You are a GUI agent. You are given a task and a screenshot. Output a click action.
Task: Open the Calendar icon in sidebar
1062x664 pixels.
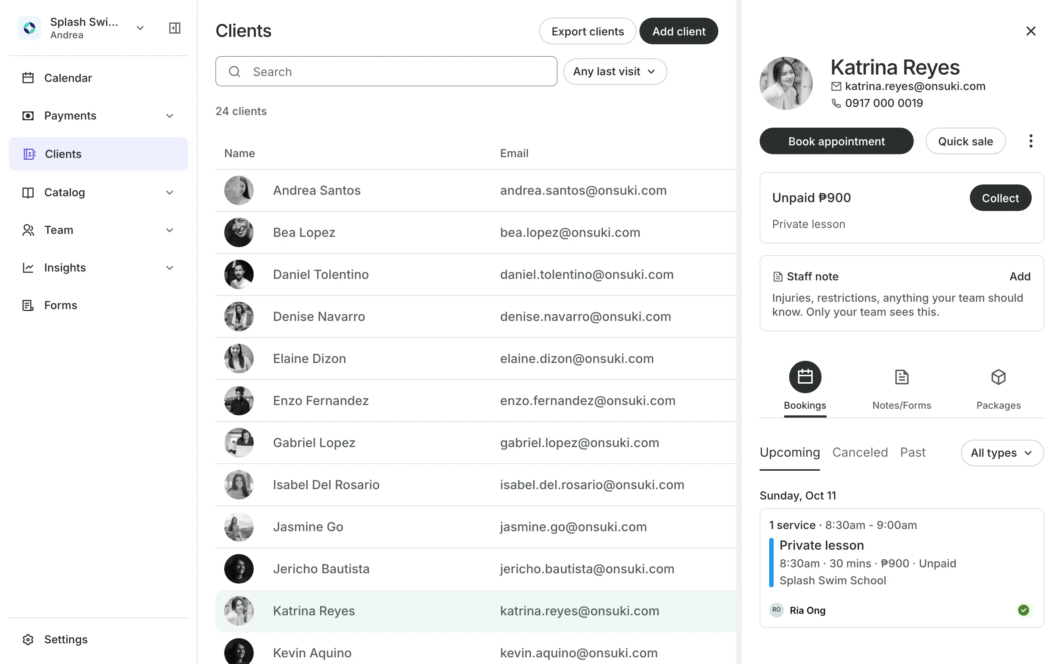point(28,78)
